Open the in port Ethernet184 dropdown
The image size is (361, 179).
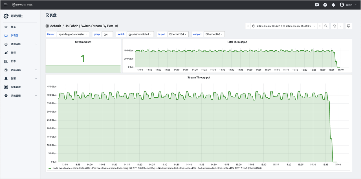(x=178, y=34)
